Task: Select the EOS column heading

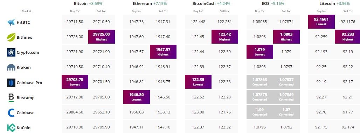Action: click(266, 3)
